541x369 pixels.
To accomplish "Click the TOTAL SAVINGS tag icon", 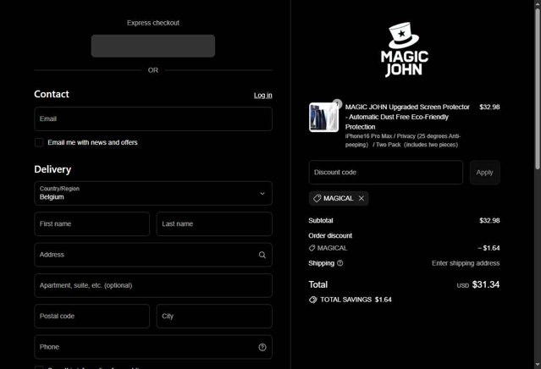I will click(x=312, y=300).
